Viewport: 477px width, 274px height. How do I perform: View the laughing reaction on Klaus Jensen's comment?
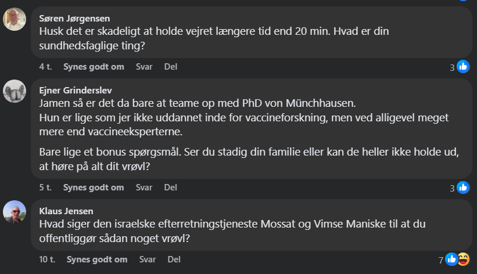coord(463,259)
